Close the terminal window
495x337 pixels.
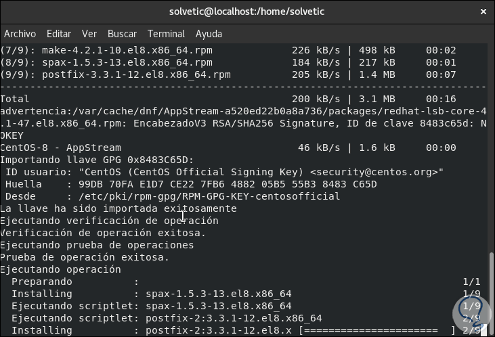[483, 12]
